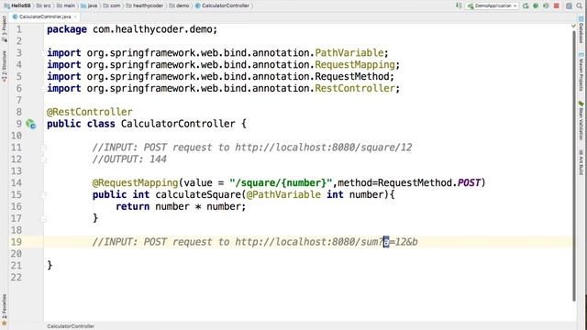Open the Structure tool window sidebar tab

pyautogui.click(x=4, y=67)
